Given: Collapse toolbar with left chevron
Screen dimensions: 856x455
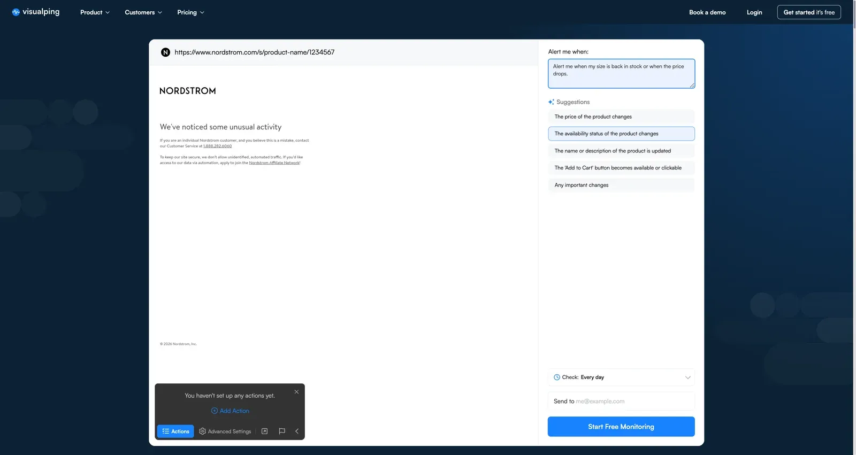Looking at the screenshot, I should click(x=297, y=431).
